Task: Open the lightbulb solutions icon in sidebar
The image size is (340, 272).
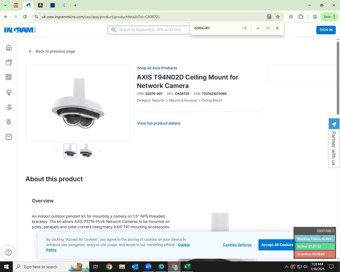Action: [9, 92]
